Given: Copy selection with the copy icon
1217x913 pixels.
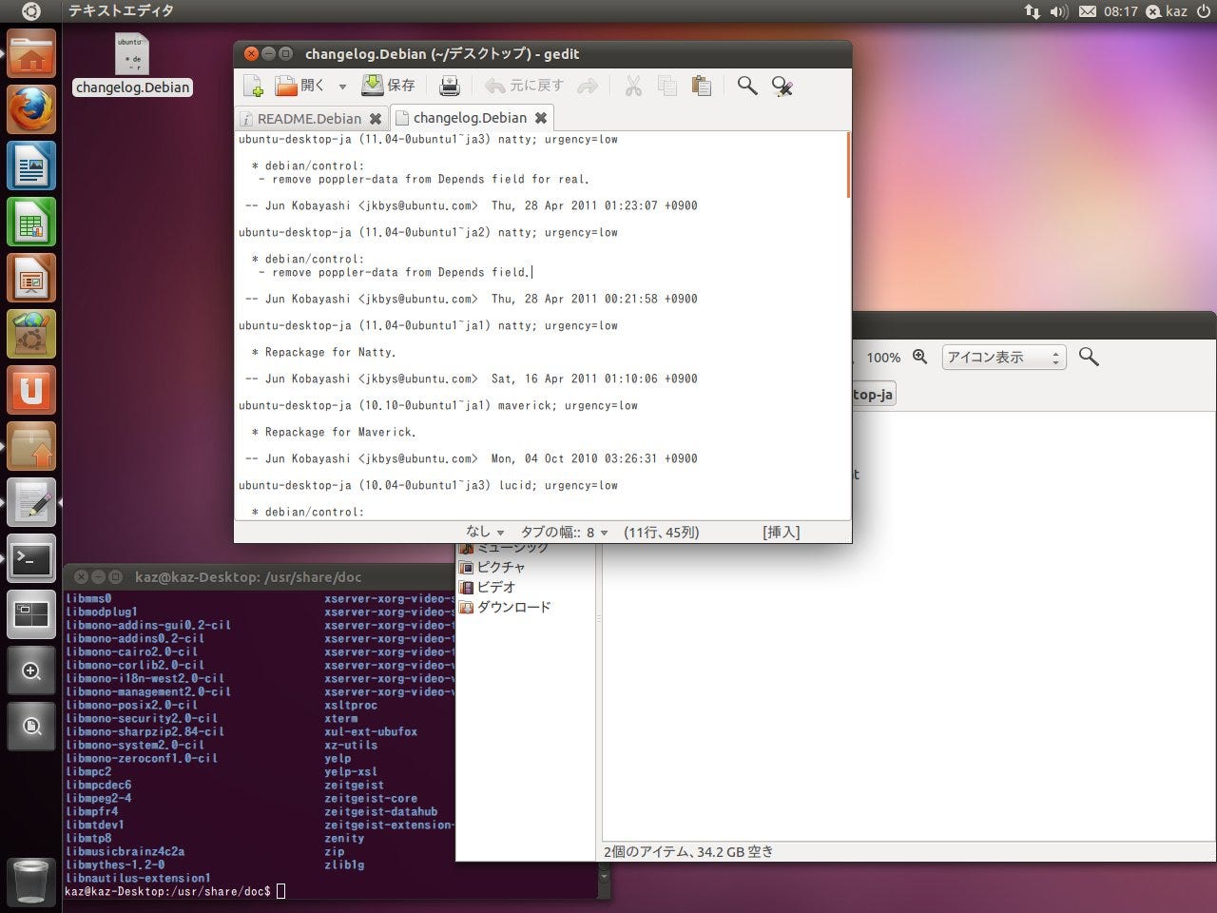Looking at the screenshot, I should point(667,87).
